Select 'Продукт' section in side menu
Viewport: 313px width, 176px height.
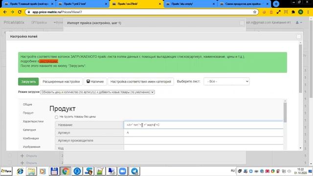[28, 113]
